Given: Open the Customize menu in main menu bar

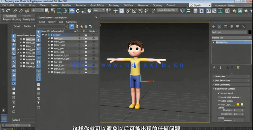Looking at the screenshot, I should coord(143,5).
